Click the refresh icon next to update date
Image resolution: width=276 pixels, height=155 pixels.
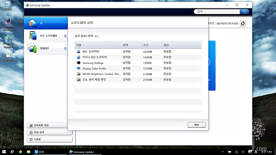tap(243, 23)
